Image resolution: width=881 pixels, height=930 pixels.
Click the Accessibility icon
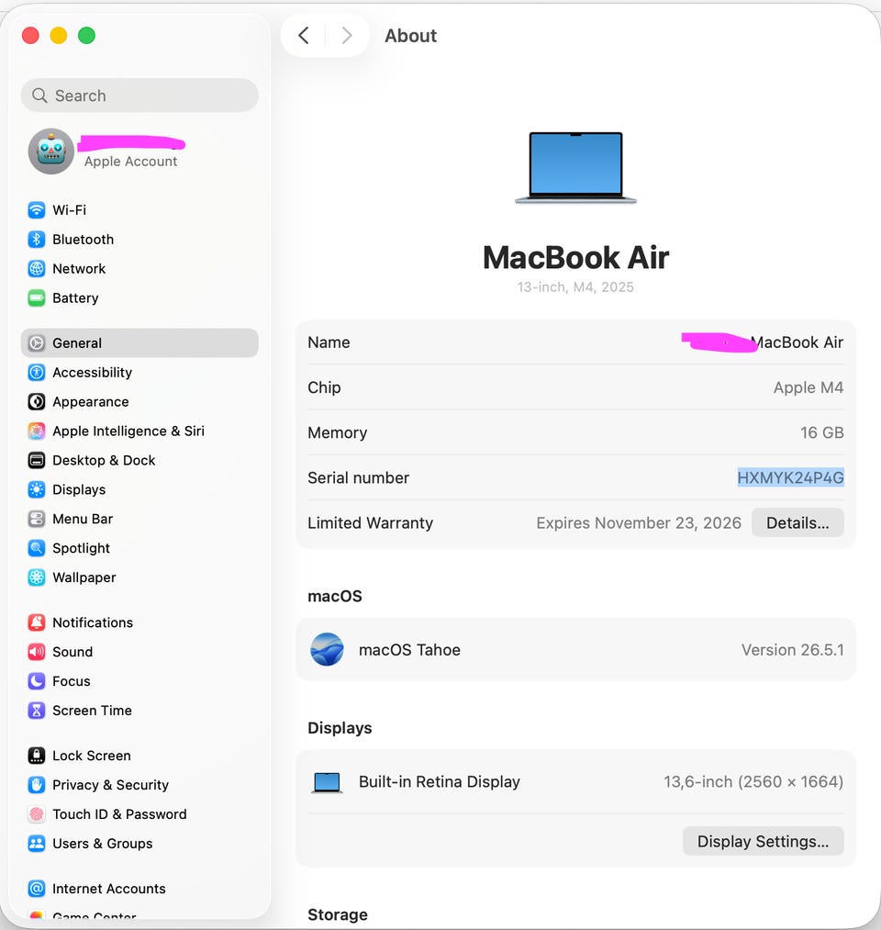(36, 373)
